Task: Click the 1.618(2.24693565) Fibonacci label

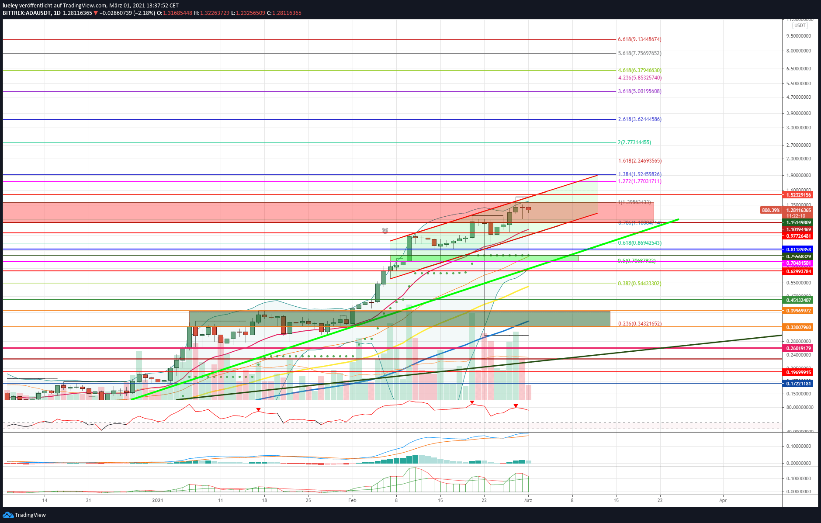Action: coord(640,161)
